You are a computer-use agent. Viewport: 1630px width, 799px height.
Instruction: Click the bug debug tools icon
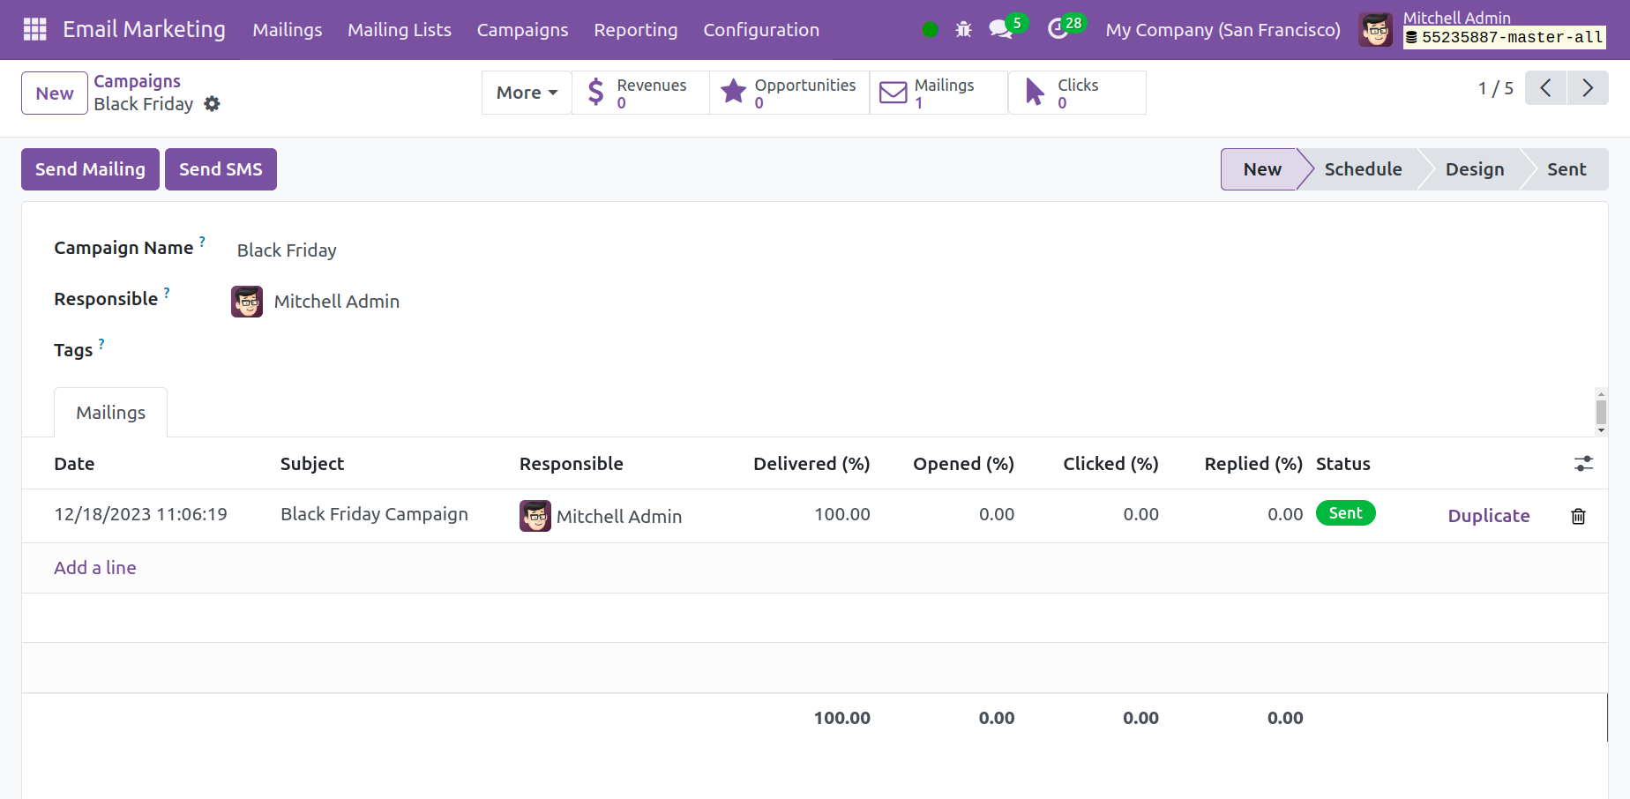963,30
